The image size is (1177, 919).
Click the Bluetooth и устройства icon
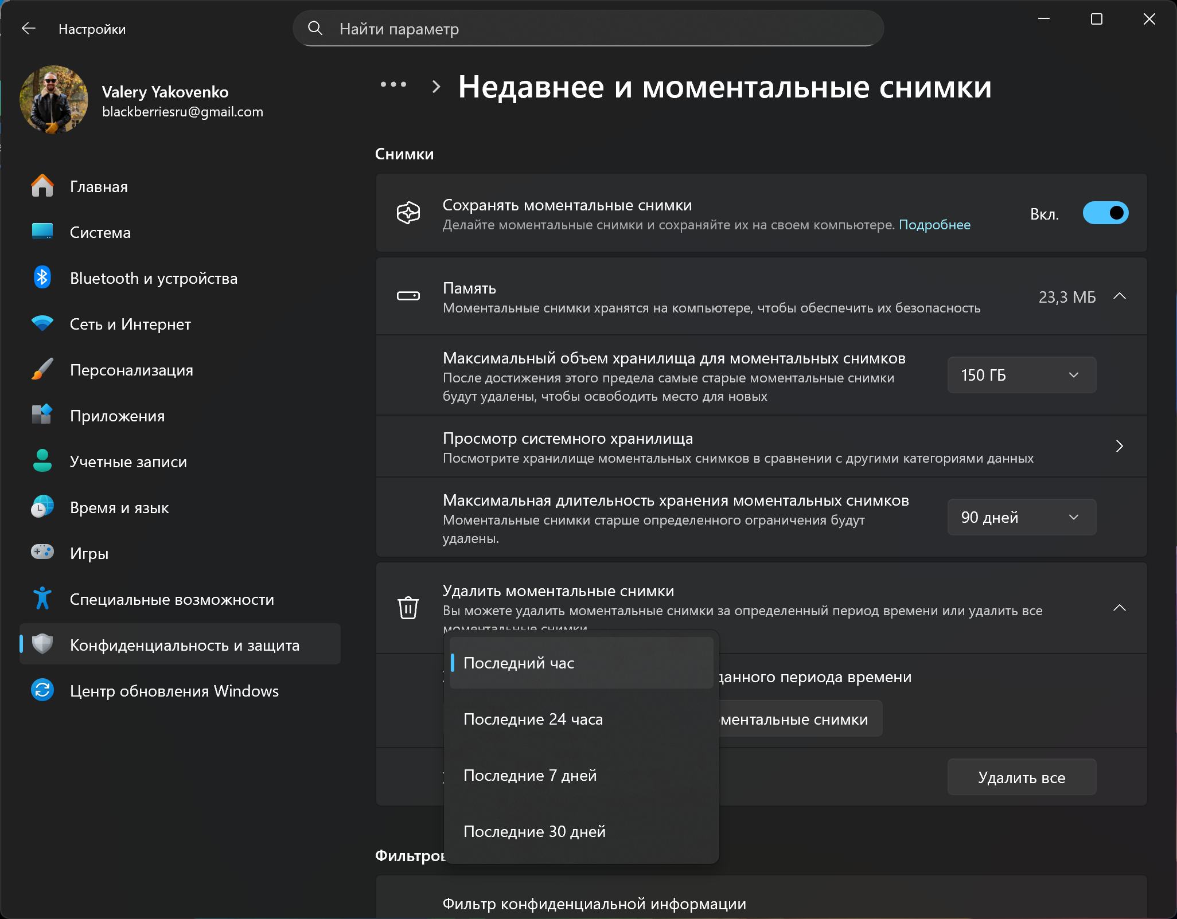(x=42, y=278)
